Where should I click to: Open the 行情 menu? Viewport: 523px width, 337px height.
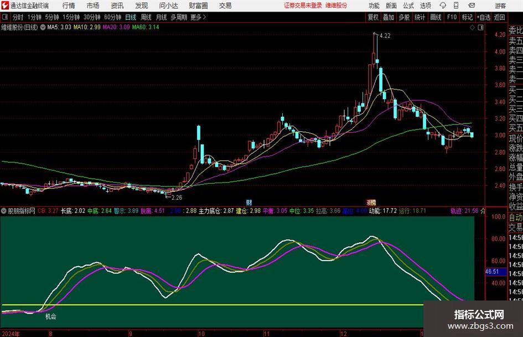69,6
